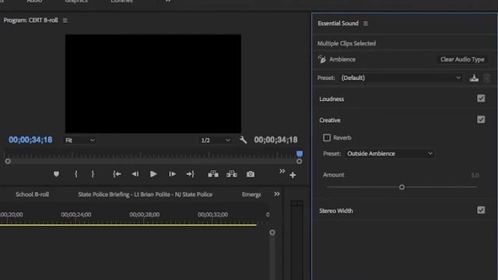Open the 1/2 playback resolution dropdown
This screenshot has height=280, width=498.
click(215, 140)
